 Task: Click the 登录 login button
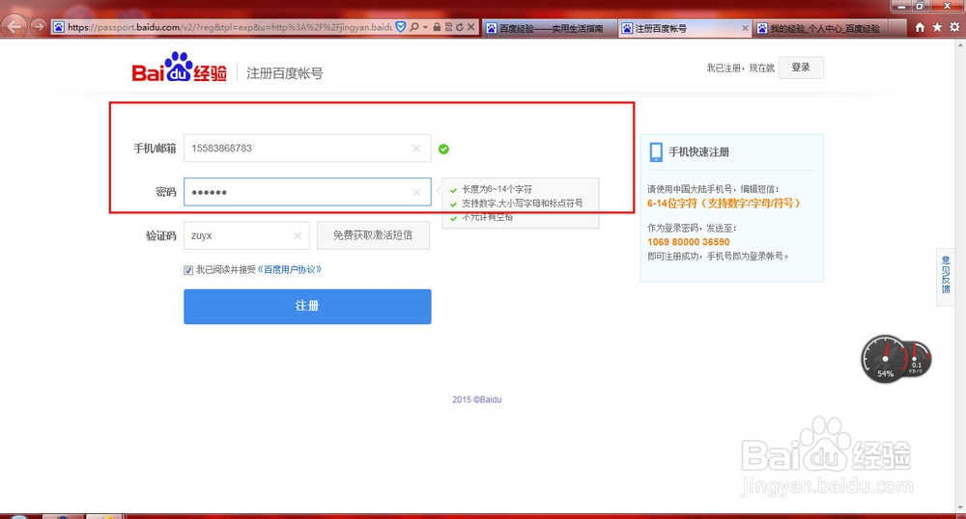pos(801,68)
